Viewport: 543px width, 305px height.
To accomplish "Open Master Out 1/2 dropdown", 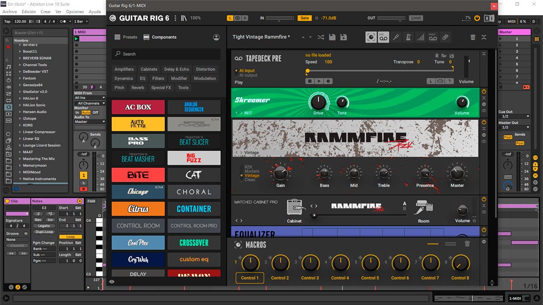I will click(x=514, y=127).
